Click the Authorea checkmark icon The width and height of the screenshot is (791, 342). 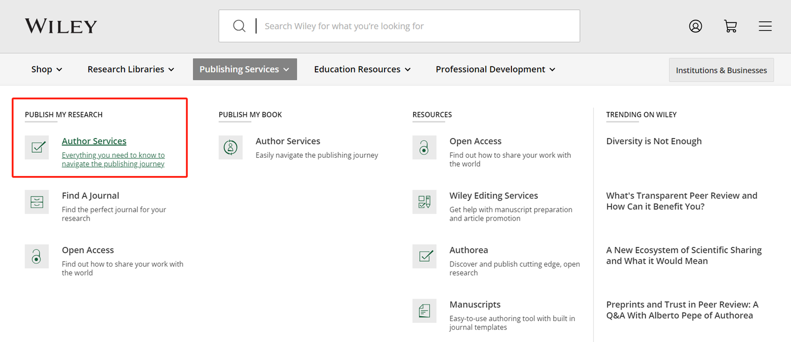click(x=425, y=256)
